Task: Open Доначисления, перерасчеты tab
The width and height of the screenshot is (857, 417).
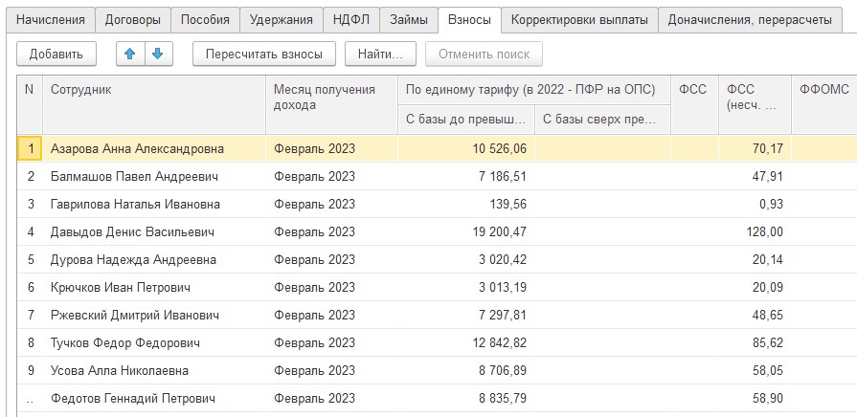Action: pos(750,19)
